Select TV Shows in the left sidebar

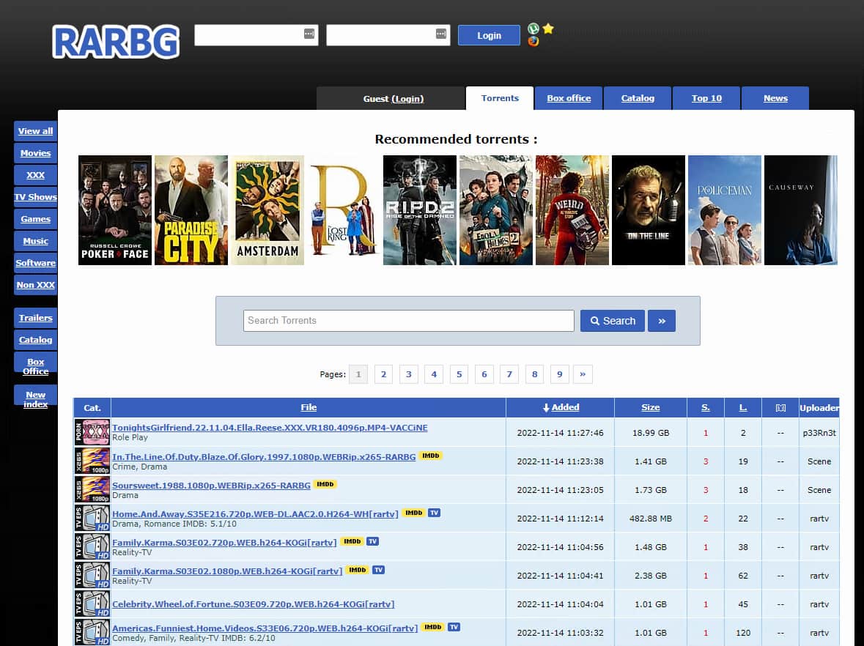(x=35, y=197)
